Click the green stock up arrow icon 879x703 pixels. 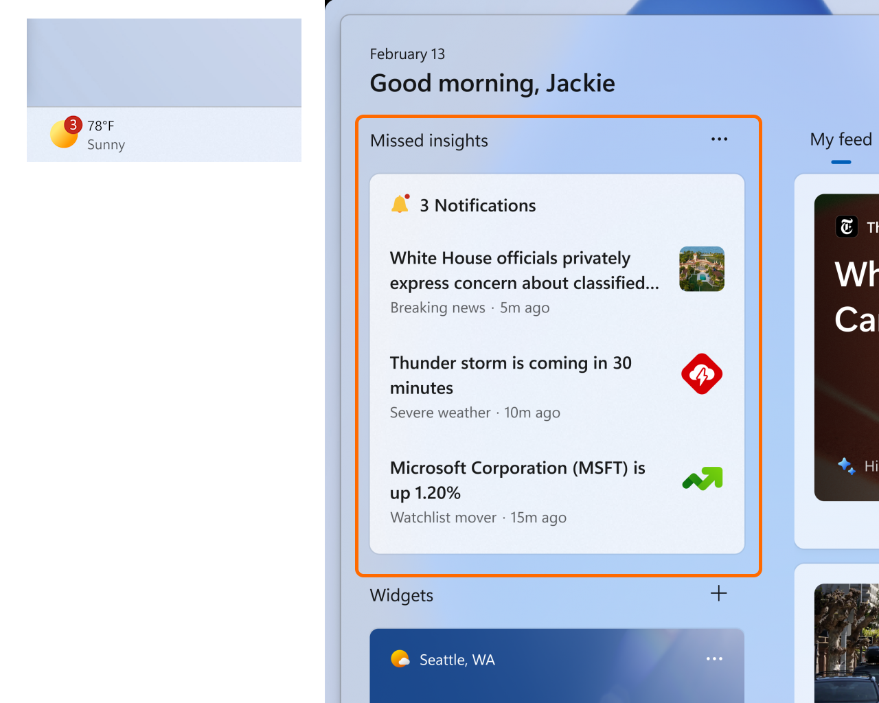click(703, 479)
